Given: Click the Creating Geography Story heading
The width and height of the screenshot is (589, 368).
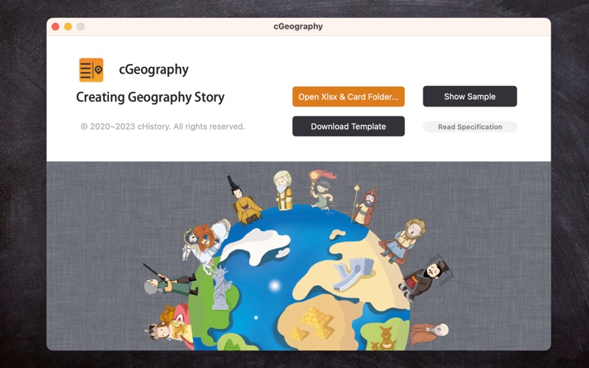Looking at the screenshot, I should click(x=150, y=97).
